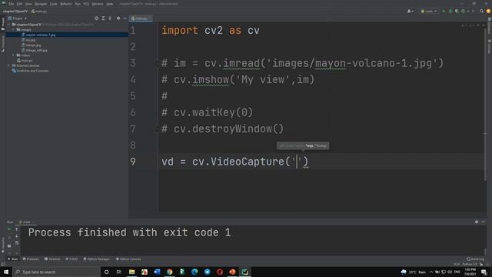
Task: Open Search Everywhere magnifier icon
Action: coord(482,11)
